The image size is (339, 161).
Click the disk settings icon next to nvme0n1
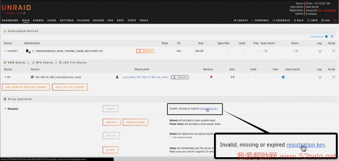point(28,51)
